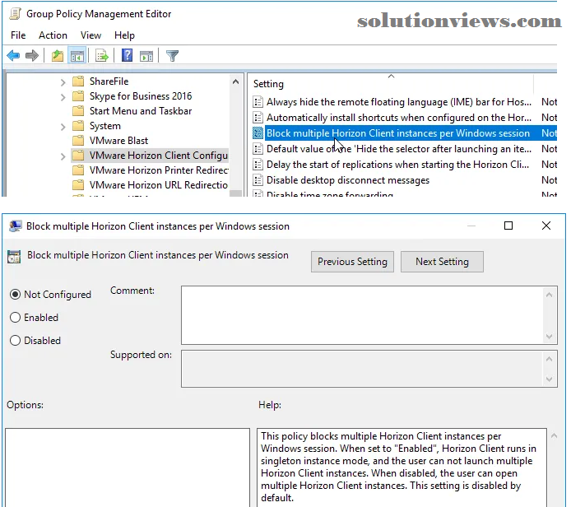Click the Export List toolbar icon

101,56
